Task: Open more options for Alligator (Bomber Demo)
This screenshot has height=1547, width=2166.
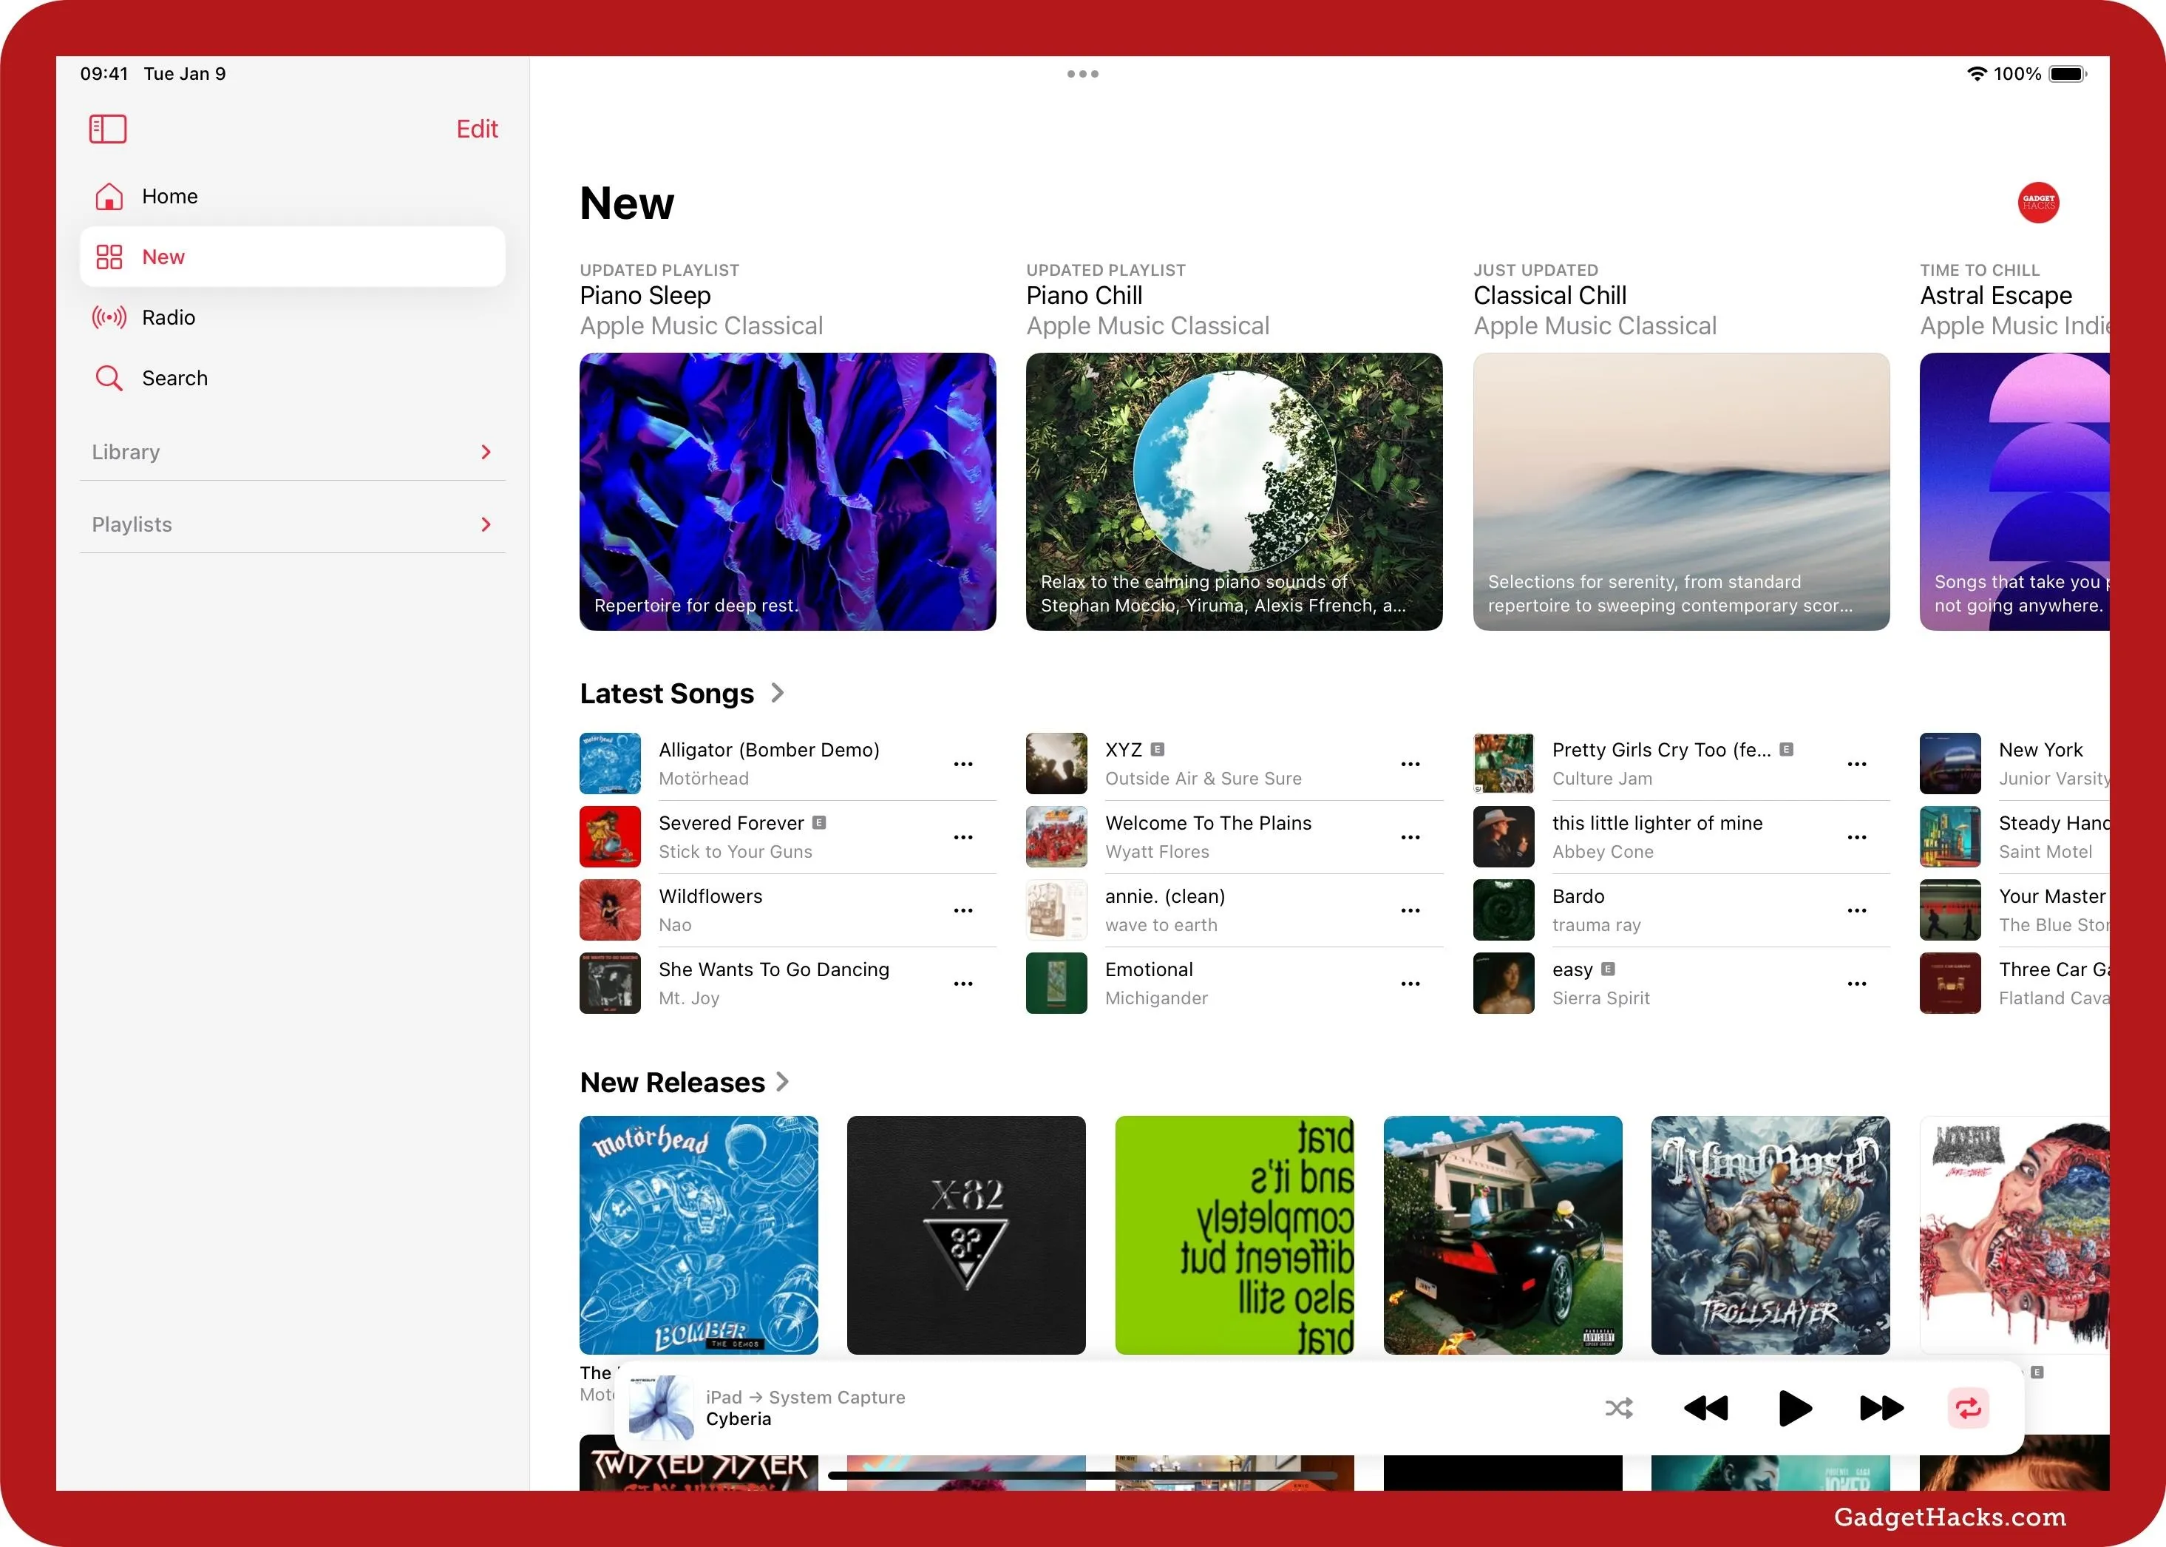Action: (x=963, y=764)
